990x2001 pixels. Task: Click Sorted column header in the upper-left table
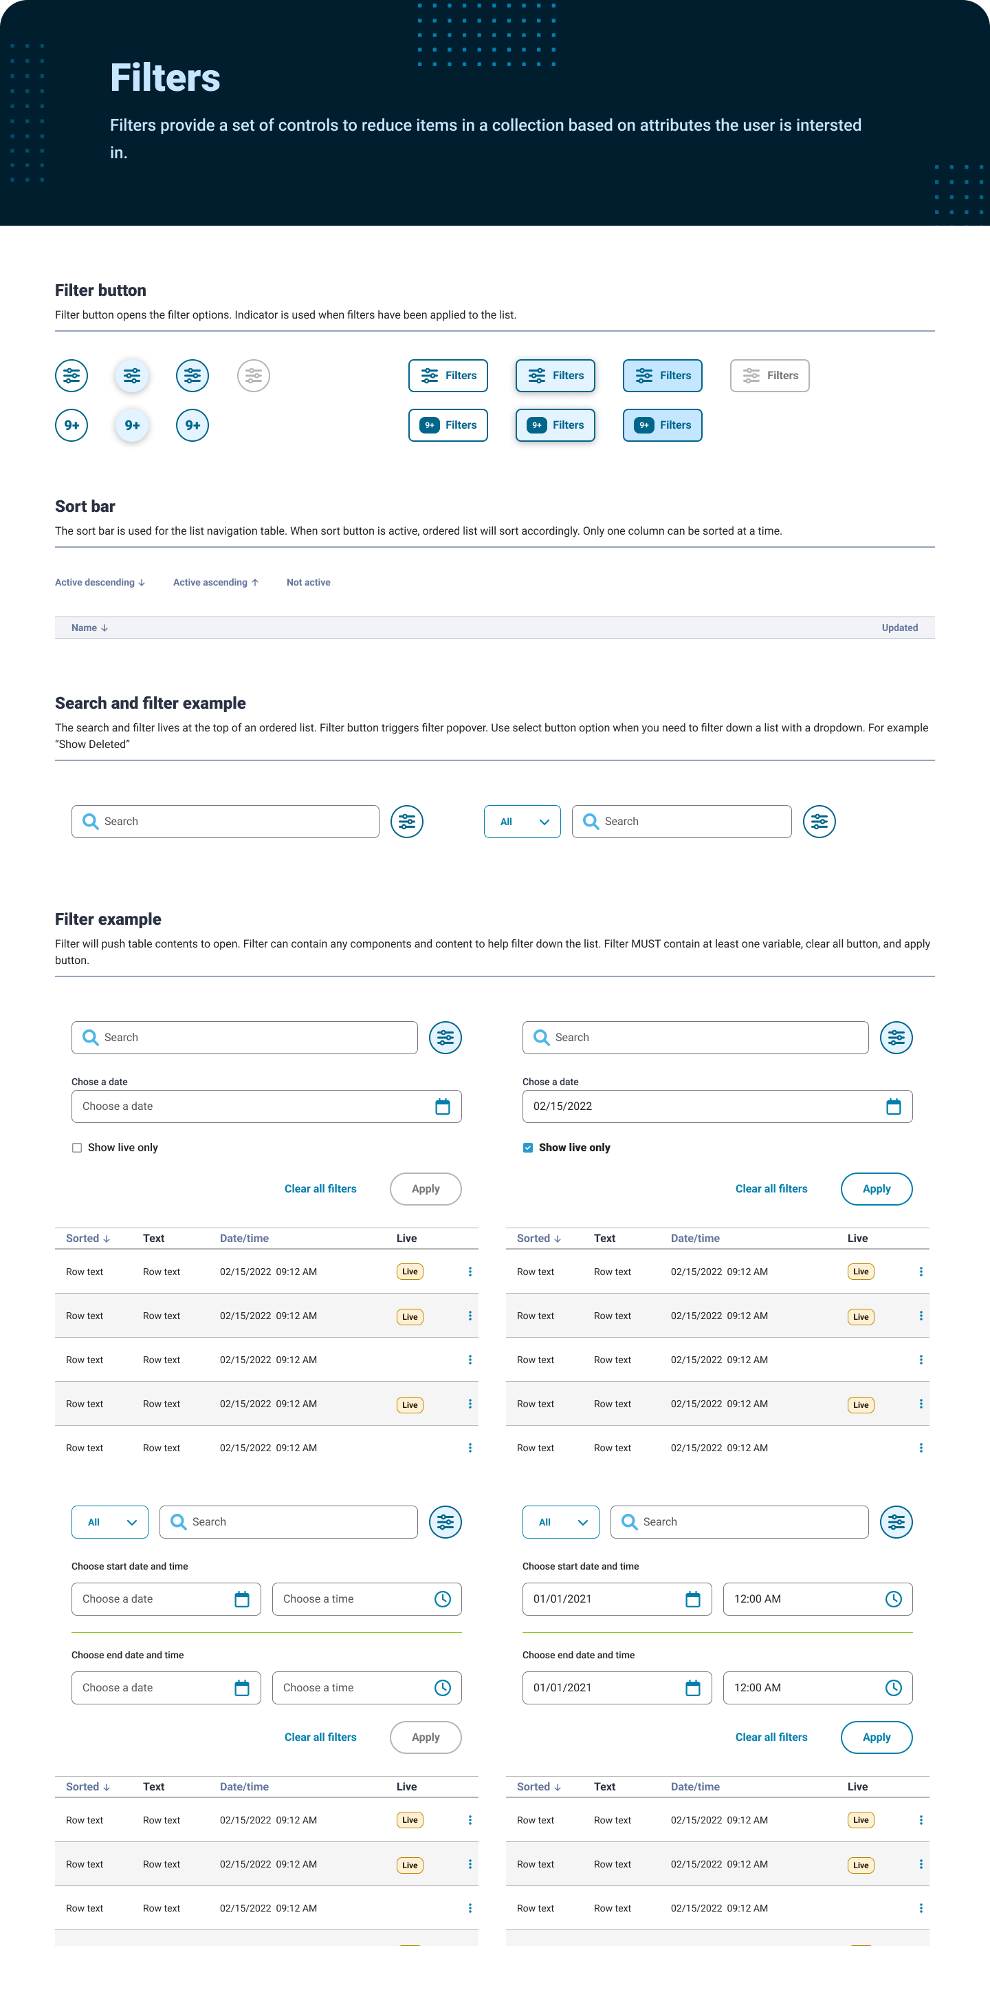click(x=88, y=1239)
